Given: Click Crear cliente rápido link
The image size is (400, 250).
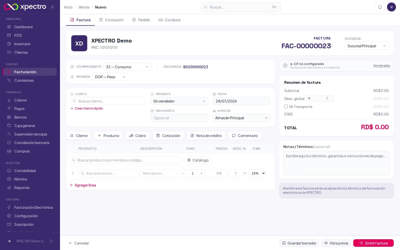Looking at the screenshot, I should 87,108.
